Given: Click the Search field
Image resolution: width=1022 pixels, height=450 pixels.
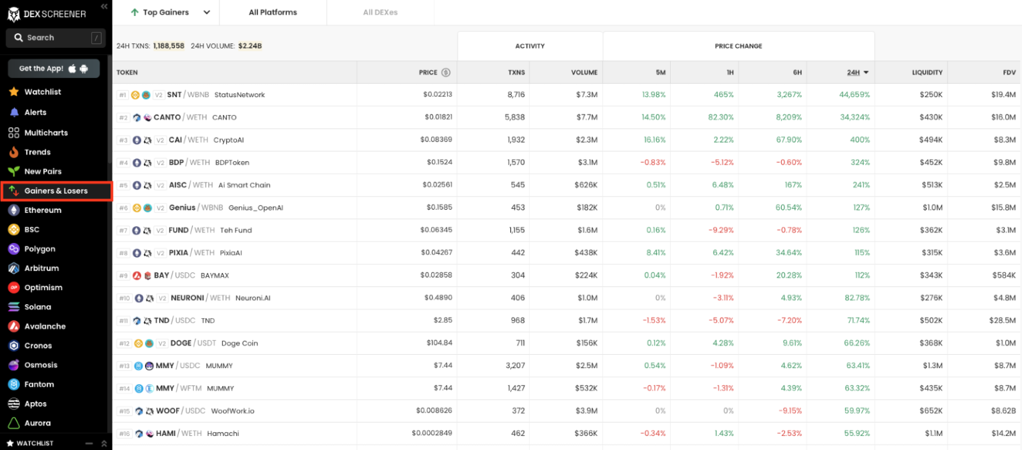Looking at the screenshot, I should pyautogui.click(x=55, y=37).
